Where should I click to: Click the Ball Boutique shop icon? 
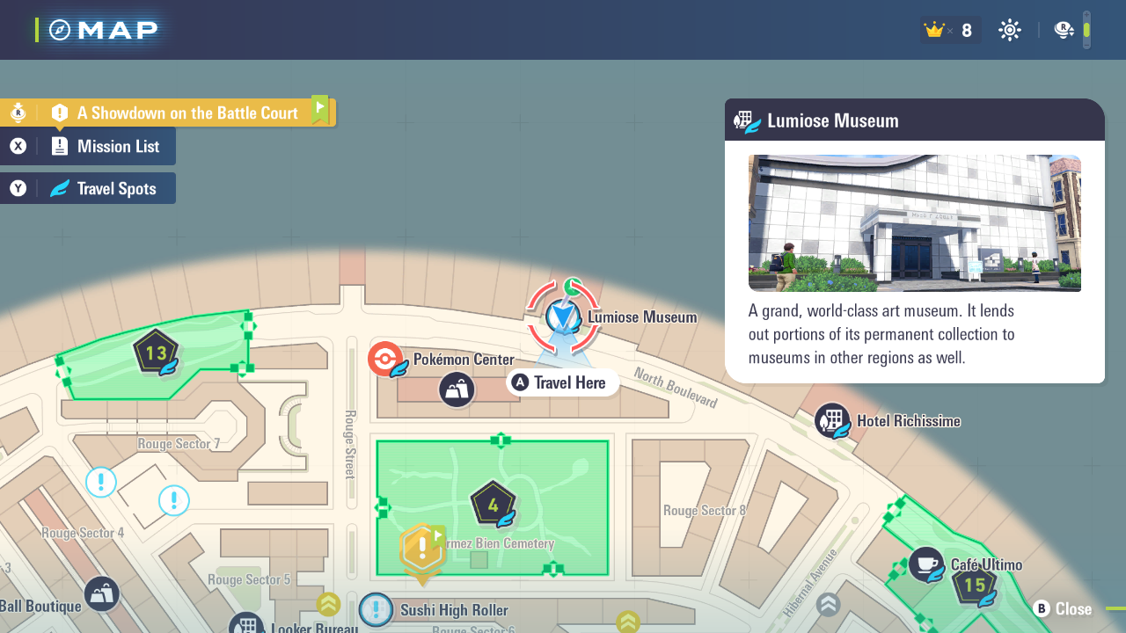[101, 594]
